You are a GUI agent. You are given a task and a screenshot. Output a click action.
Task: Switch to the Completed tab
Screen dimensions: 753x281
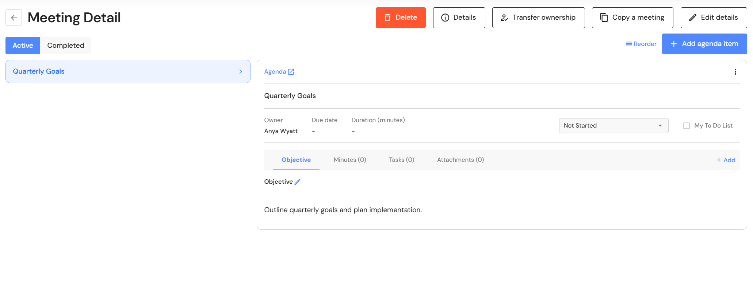pos(66,46)
